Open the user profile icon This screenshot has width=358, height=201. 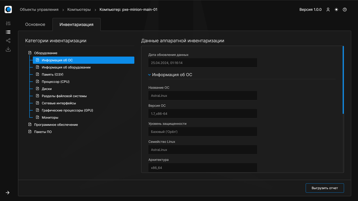[x=328, y=9]
